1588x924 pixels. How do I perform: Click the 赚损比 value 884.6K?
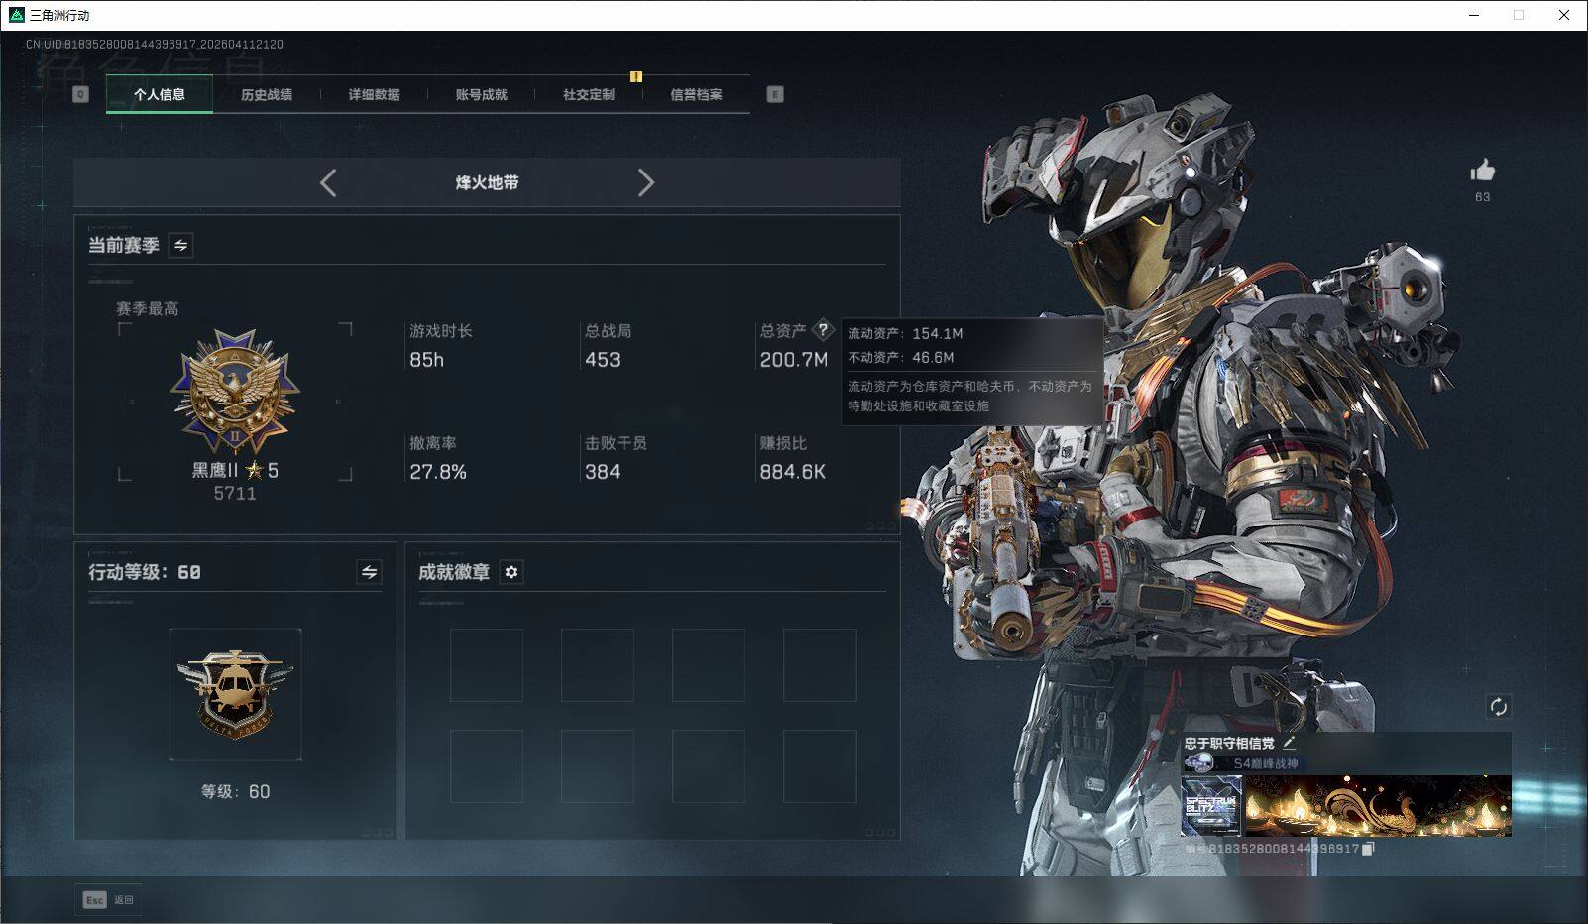(x=792, y=472)
